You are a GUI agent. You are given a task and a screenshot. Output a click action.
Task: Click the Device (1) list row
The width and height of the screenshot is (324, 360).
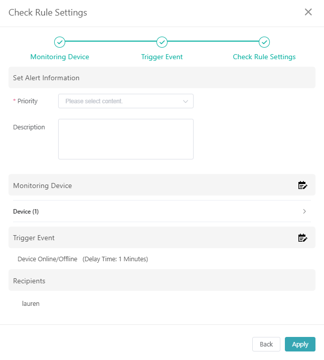[150, 212]
